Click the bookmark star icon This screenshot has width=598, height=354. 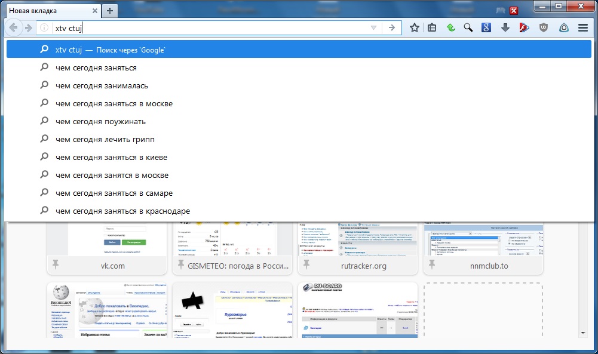pos(414,27)
